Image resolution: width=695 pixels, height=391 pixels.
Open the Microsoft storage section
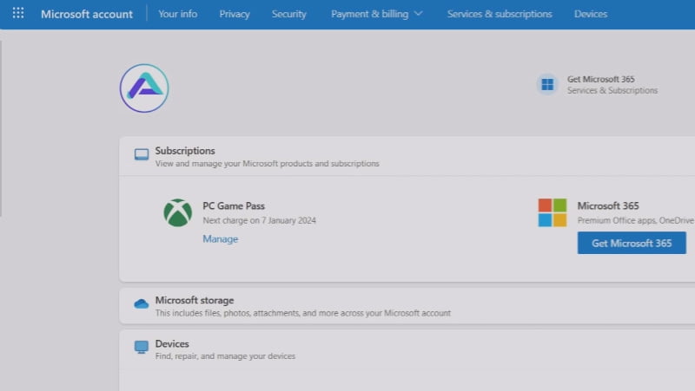(x=194, y=300)
